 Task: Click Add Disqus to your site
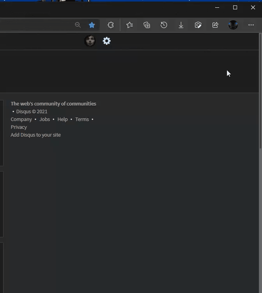(35, 135)
